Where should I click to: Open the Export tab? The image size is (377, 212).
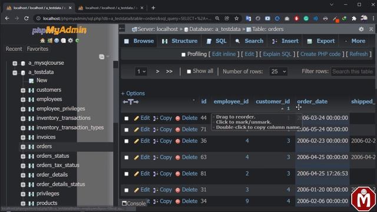pos(321,41)
